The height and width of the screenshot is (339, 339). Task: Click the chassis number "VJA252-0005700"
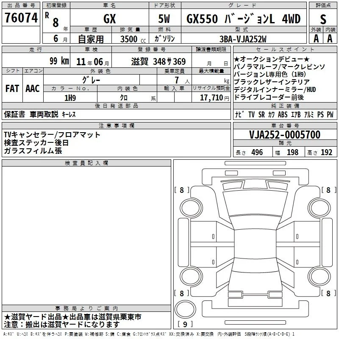click(x=285, y=135)
